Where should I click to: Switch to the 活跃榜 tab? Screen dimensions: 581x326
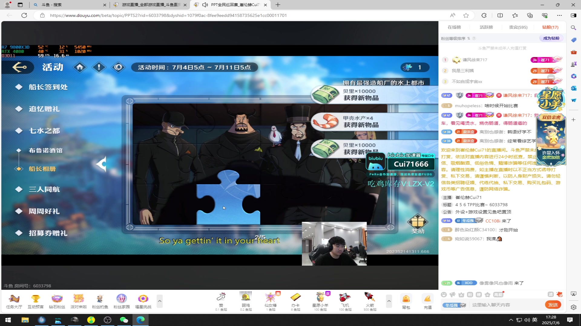(486, 27)
